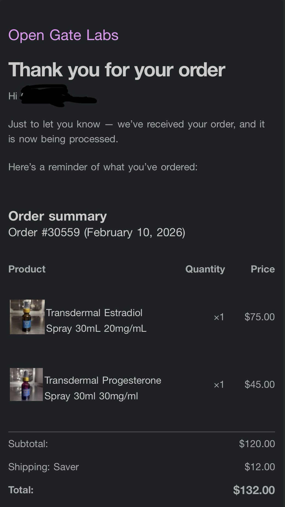Open the Open Gate Labs link

pyautogui.click(x=63, y=35)
